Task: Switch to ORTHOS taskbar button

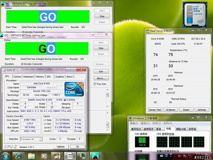Action: coord(96,156)
